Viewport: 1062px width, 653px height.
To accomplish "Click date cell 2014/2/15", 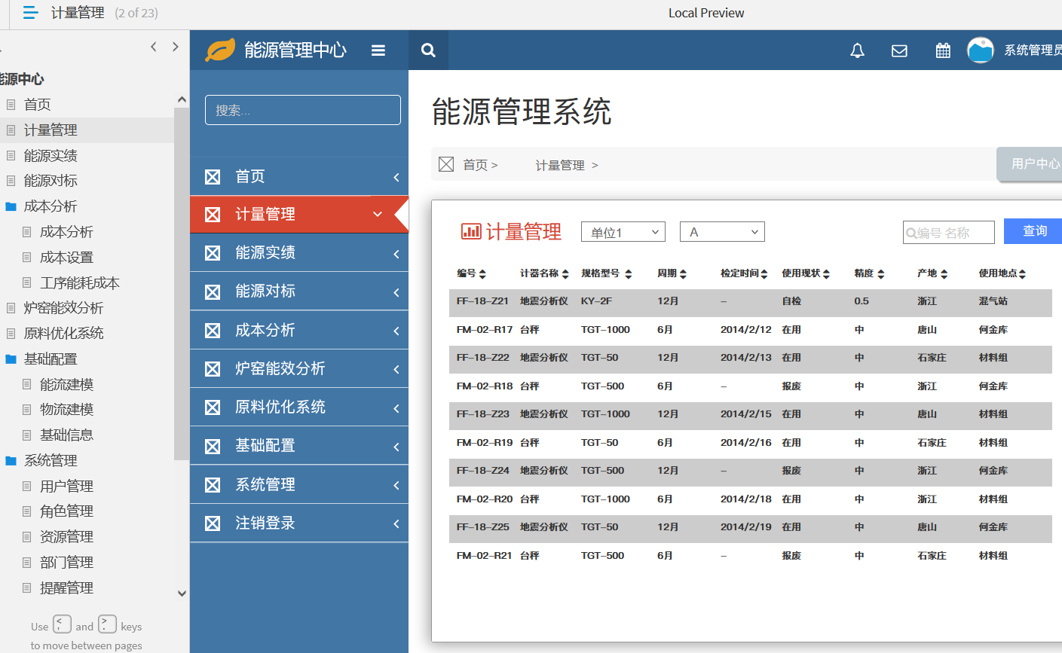I will [x=746, y=414].
